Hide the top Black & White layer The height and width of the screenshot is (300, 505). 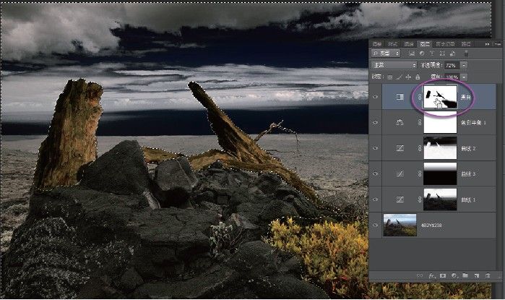[x=375, y=98]
